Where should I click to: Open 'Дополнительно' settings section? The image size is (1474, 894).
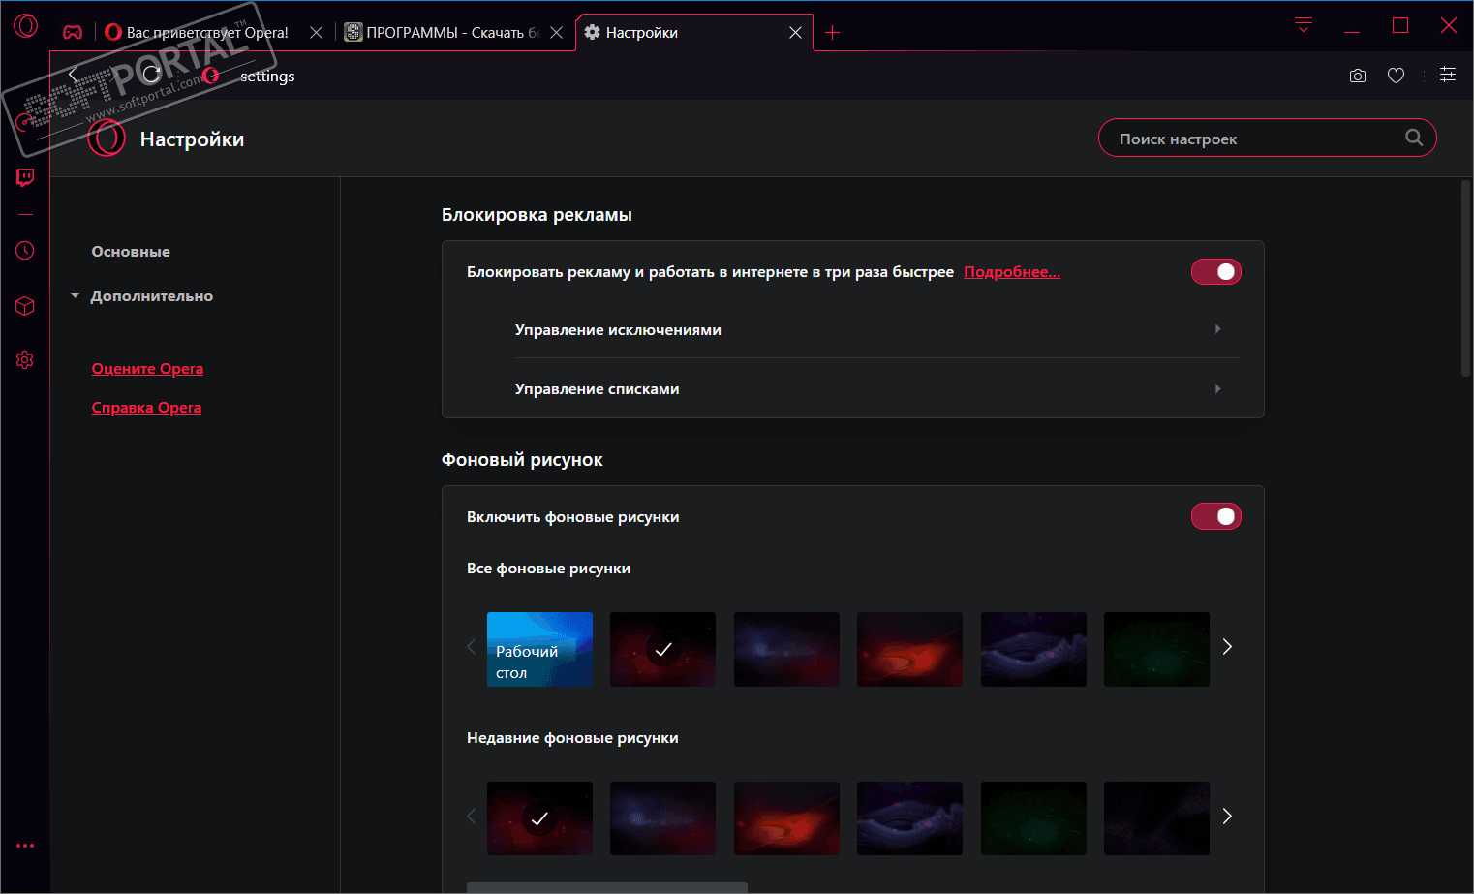click(152, 296)
